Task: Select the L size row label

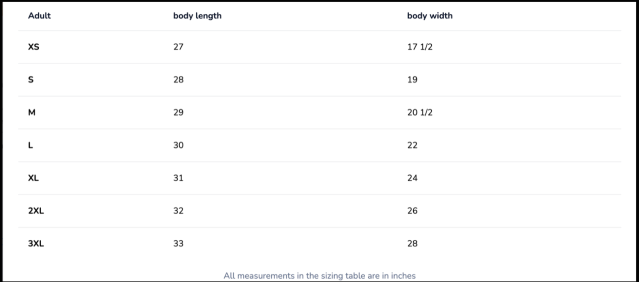Action: pos(30,145)
